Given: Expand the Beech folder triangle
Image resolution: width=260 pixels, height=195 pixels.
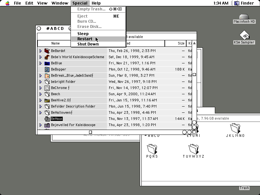Looking at the screenshot, I should pos(40,94).
